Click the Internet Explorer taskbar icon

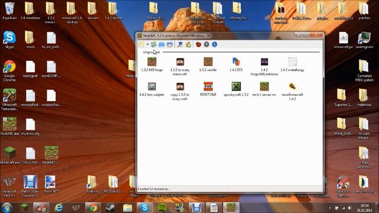click(59, 208)
